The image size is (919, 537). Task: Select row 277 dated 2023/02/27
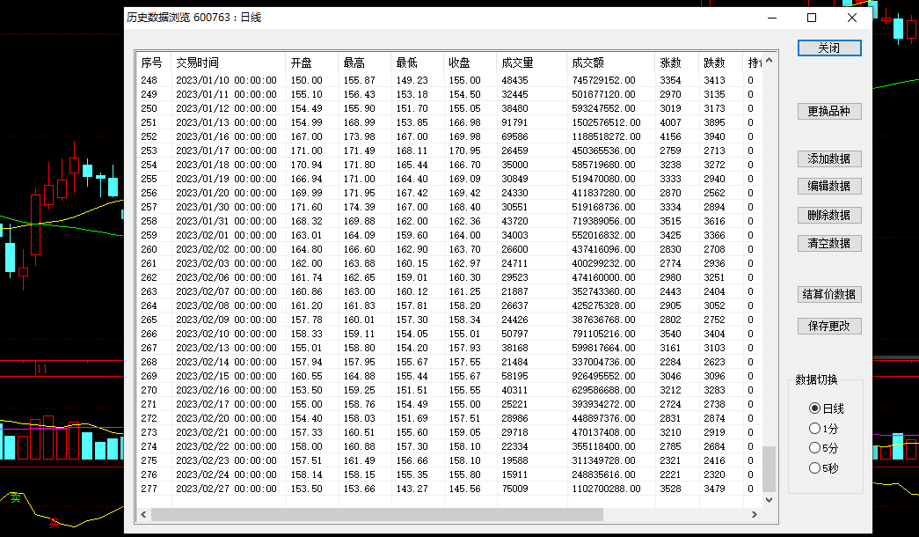coord(449,489)
